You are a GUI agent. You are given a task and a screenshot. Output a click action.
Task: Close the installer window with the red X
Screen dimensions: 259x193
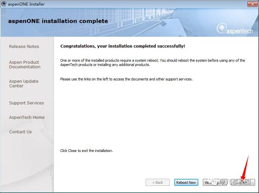tap(252, 4)
